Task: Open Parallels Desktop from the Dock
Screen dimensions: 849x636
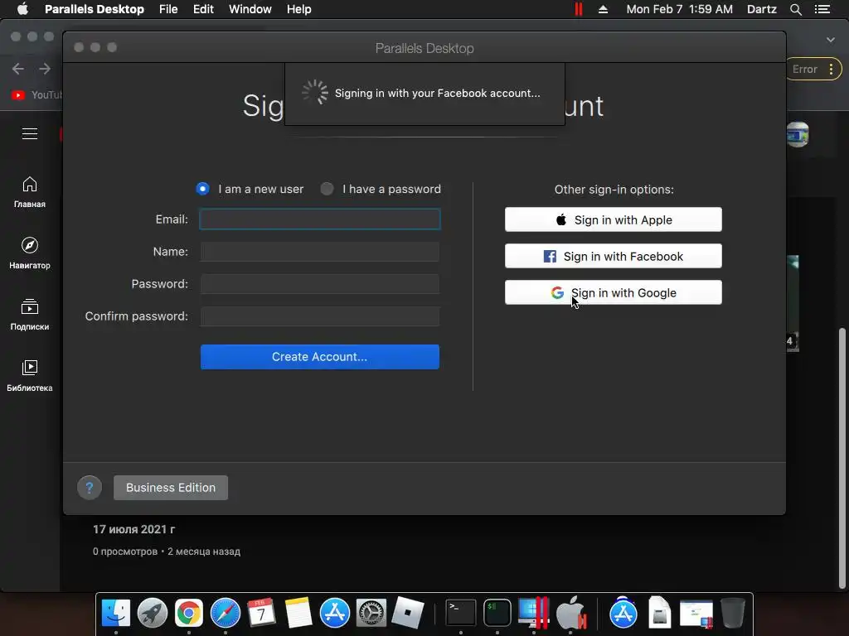Action: [533, 613]
